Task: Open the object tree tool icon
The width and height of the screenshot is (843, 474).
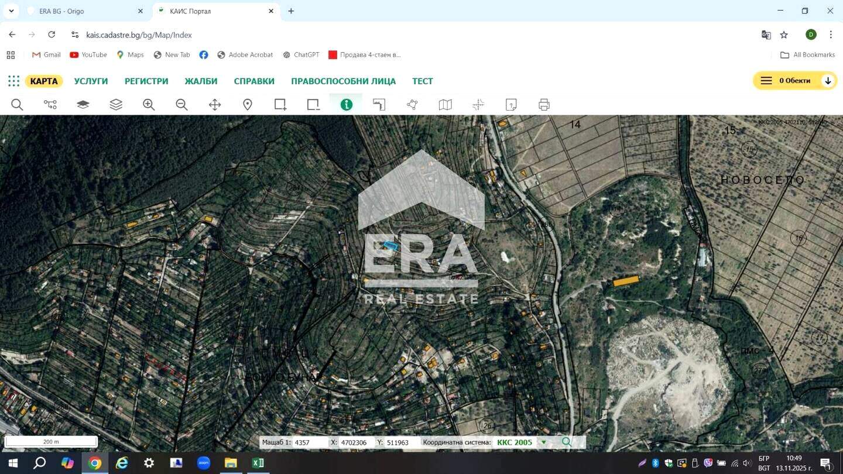Action: [50, 105]
